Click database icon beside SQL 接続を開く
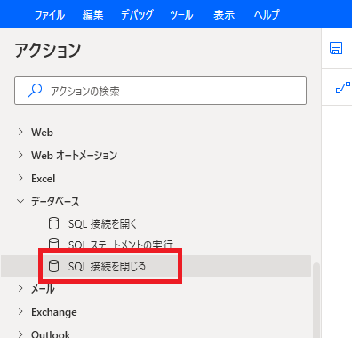The width and height of the screenshot is (352, 338). (x=53, y=223)
